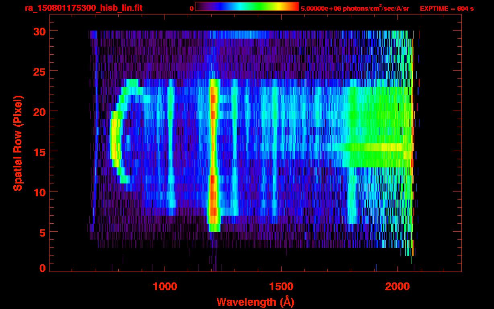Click the EXPTIME = 604 s label
Viewport: 494px width, 309px height.
(x=447, y=8)
